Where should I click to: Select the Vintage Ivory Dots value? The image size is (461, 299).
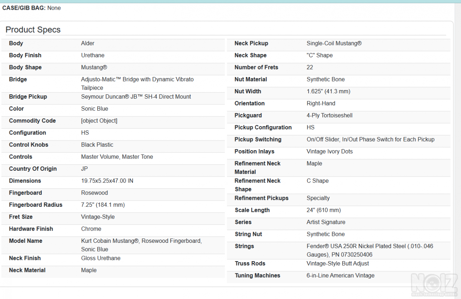pos(330,152)
